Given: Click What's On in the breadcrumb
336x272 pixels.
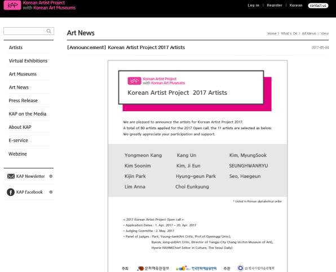Looking at the screenshot, I should coord(289,33).
